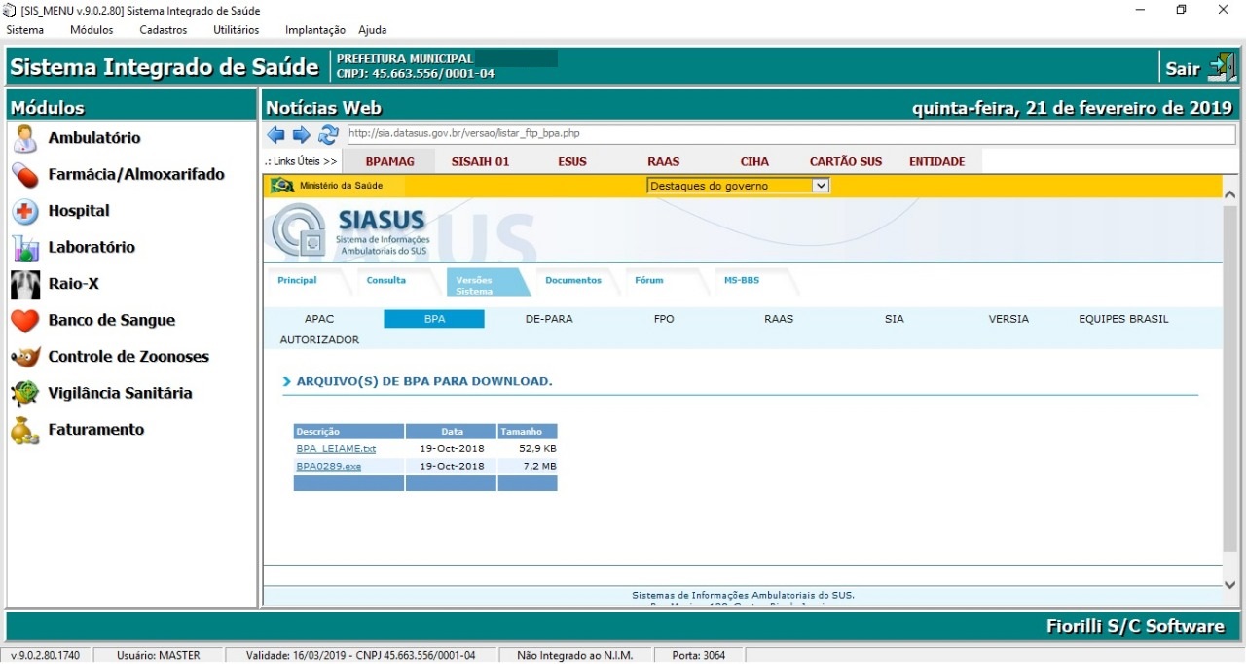This screenshot has height=664, width=1246.
Task: Select the SIA submenu item
Action: click(x=895, y=319)
